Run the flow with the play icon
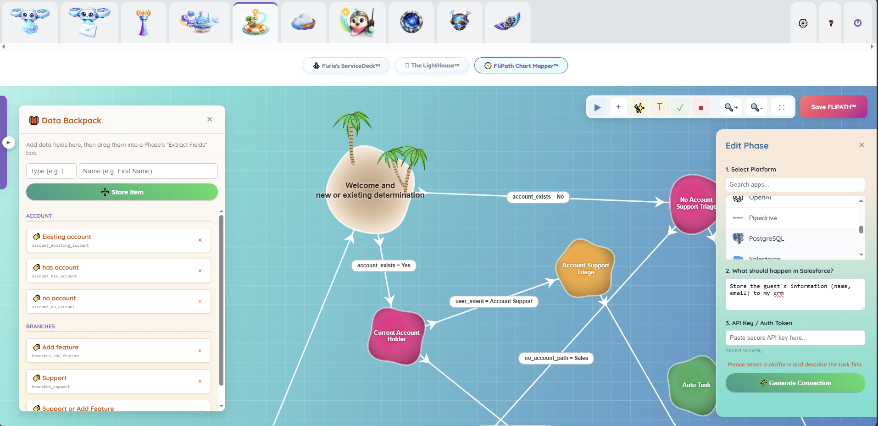Image resolution: width=878 pixels, height=426 pixels. pos(597,107)
